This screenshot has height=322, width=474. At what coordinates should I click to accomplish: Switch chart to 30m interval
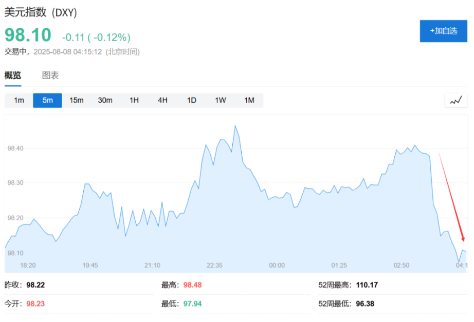(x=105, y=101)
